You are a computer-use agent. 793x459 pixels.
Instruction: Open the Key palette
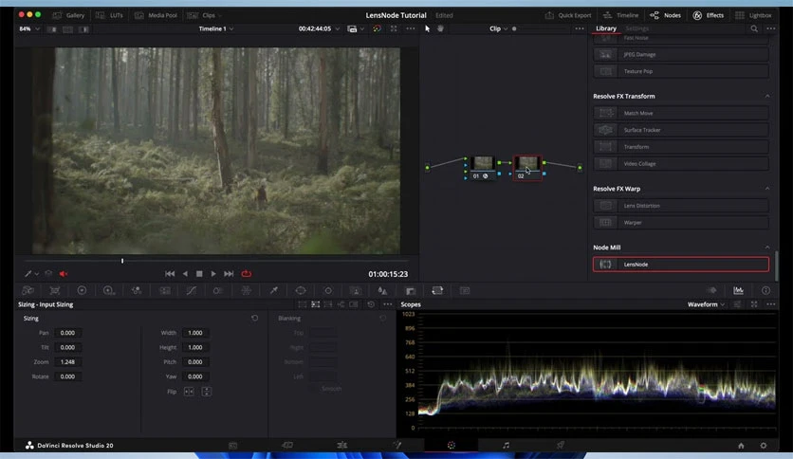point(410,290)
